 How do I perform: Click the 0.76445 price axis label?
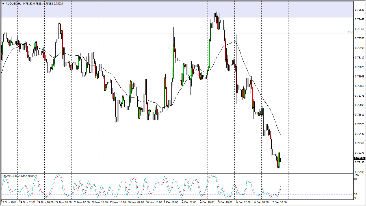(359, 19)
